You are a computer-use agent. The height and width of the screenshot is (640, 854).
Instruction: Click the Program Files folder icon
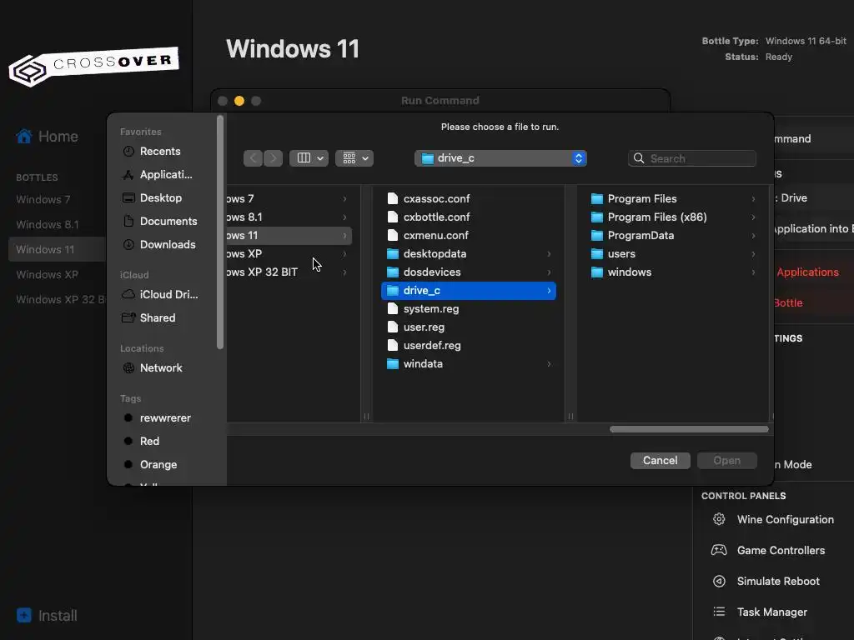597,198
